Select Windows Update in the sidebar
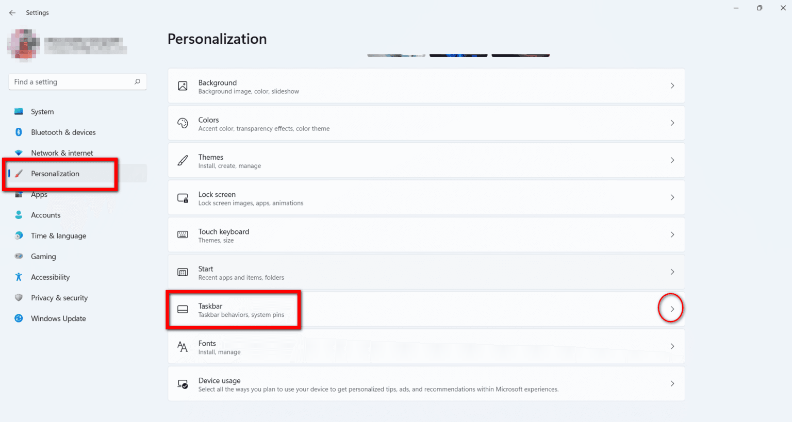The width and height of the screenshot is (792, 422). (x=58, y=318)
